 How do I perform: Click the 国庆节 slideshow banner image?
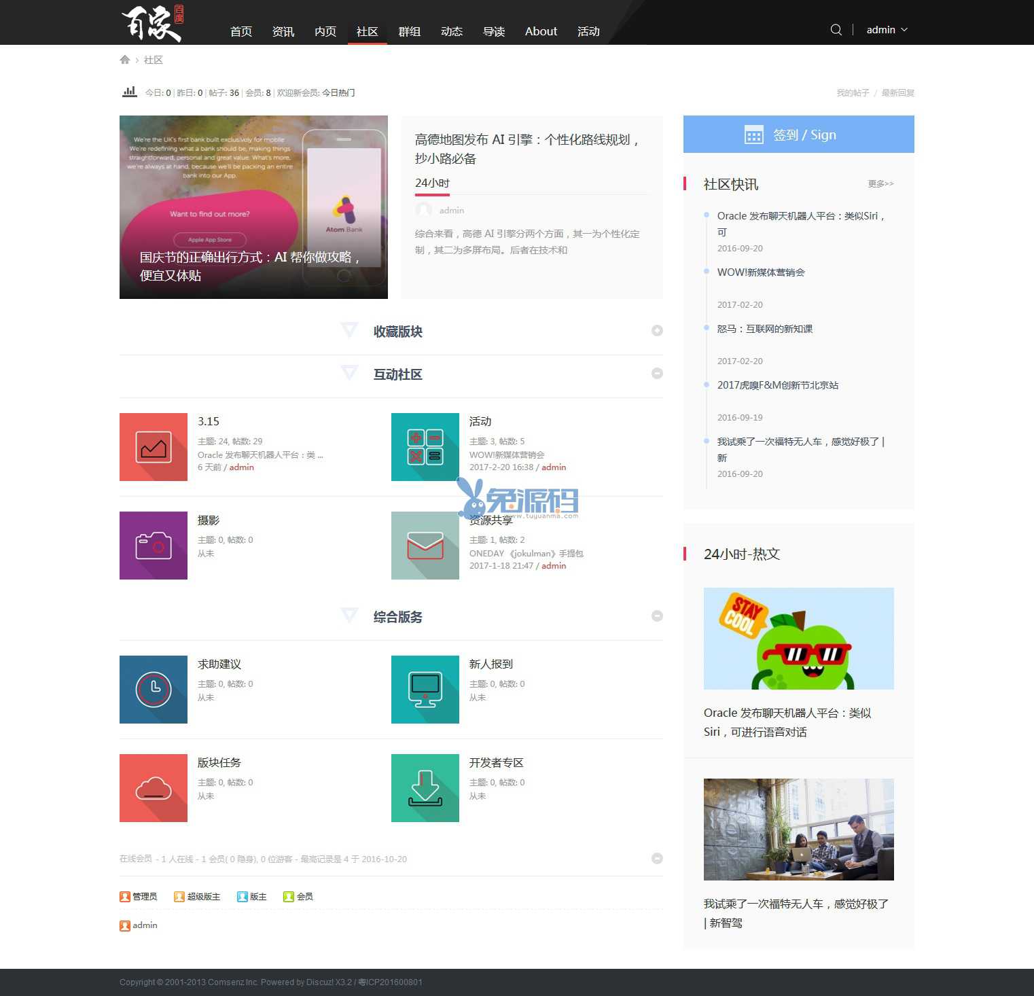(x=253, y=207)
